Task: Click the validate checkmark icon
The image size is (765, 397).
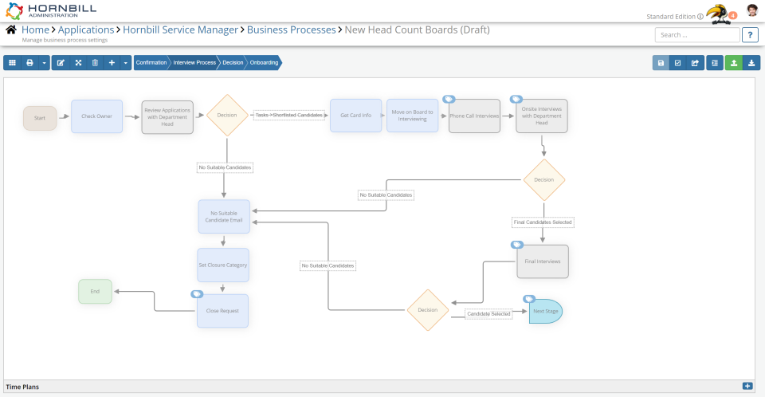Action: [x=677, y=62]
